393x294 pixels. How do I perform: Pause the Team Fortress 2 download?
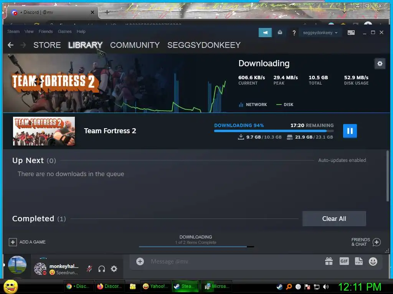[x=350, y=131]
